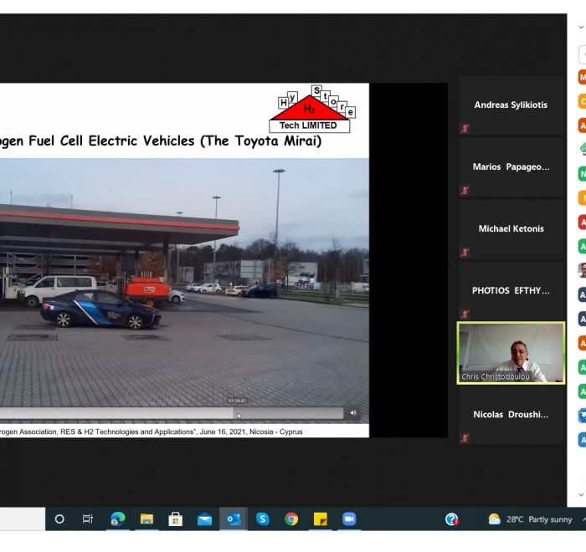Select the Michael Ketonis participant tile
This screenshot has width=586, height=552.
pyautogui.click(x=511, y=229)
